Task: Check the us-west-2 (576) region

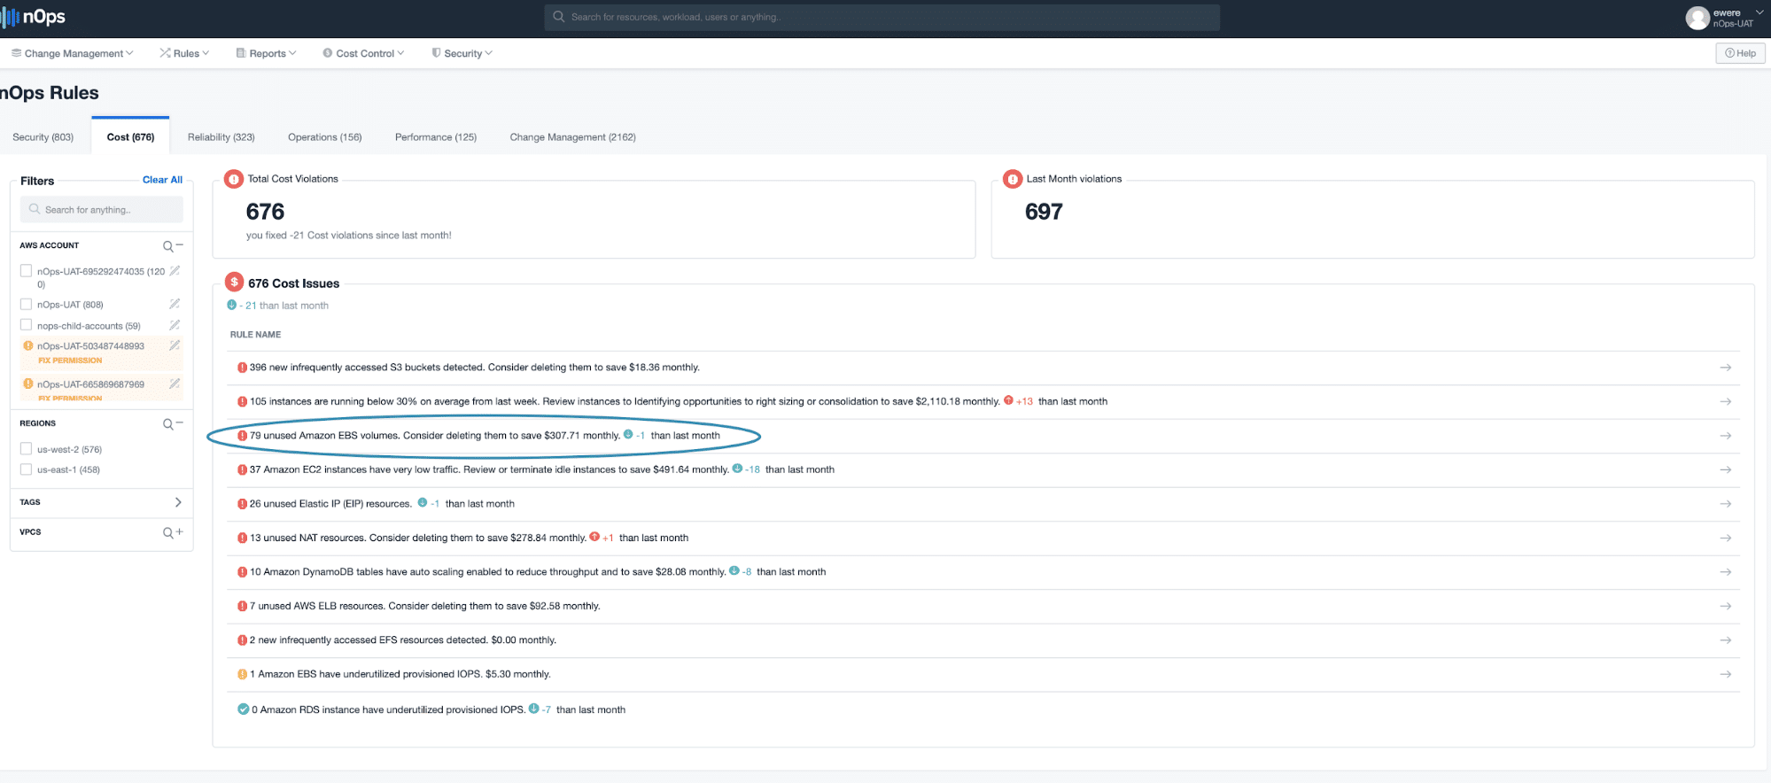Action: coord(26,449)
